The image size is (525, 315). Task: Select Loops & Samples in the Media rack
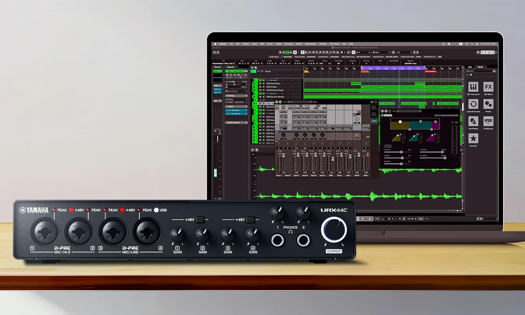coord(473,104)
